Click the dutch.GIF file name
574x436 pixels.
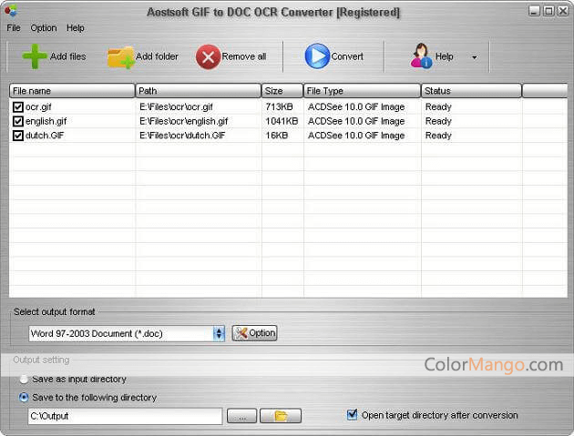tap(45, 136)
